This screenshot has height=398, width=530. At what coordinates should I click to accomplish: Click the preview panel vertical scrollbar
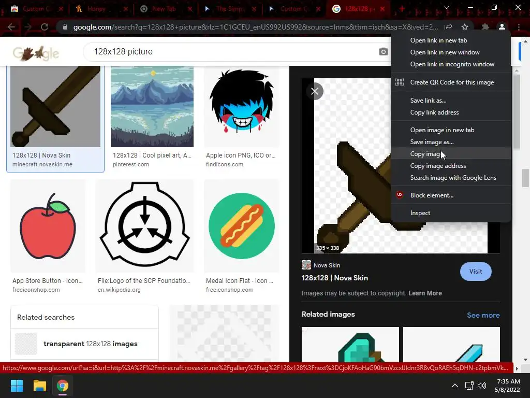tap(516, 112)
